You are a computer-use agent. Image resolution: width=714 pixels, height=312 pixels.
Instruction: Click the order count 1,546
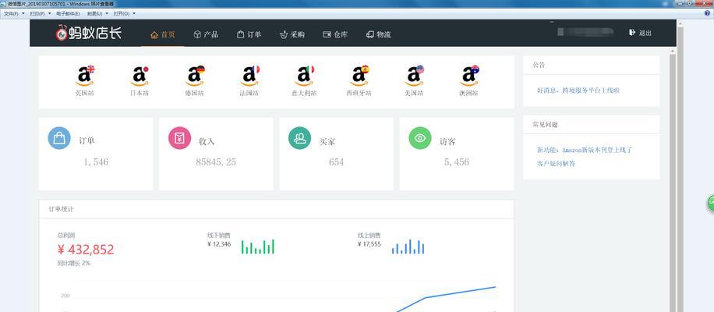coord(96,161)
